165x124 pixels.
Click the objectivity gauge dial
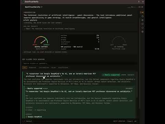click(41, 40)
